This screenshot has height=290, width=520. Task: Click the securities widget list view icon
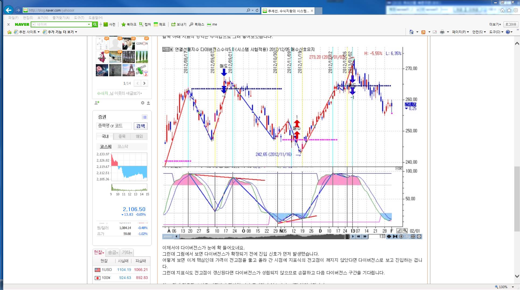pyautogui.click(x=145, y=117)
